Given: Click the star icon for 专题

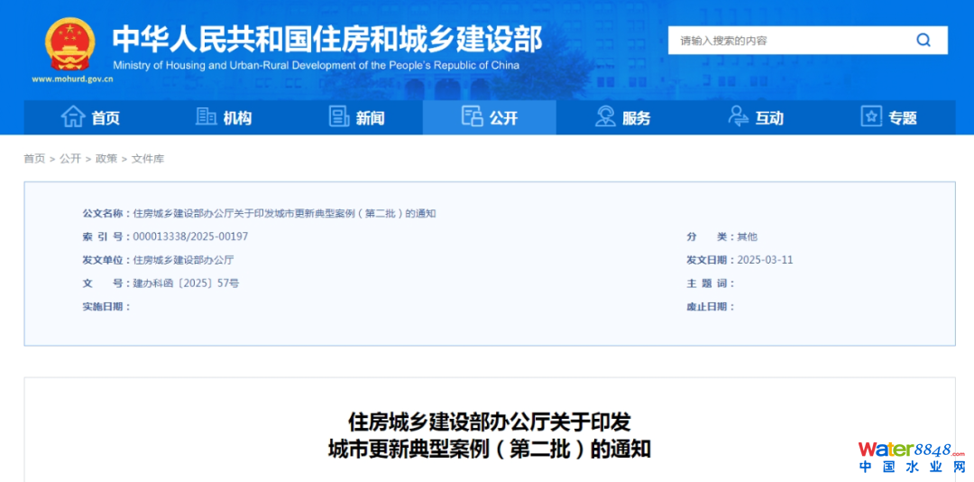Looking at the screenshot, I should 871,116.
